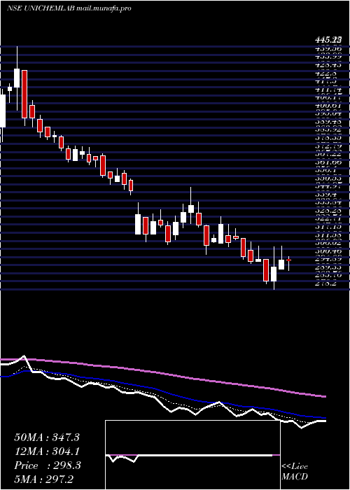Viewport: 350px width, 490px height.
Task: Click the blue 12MA line at its right end
Action: click(324, 418)
